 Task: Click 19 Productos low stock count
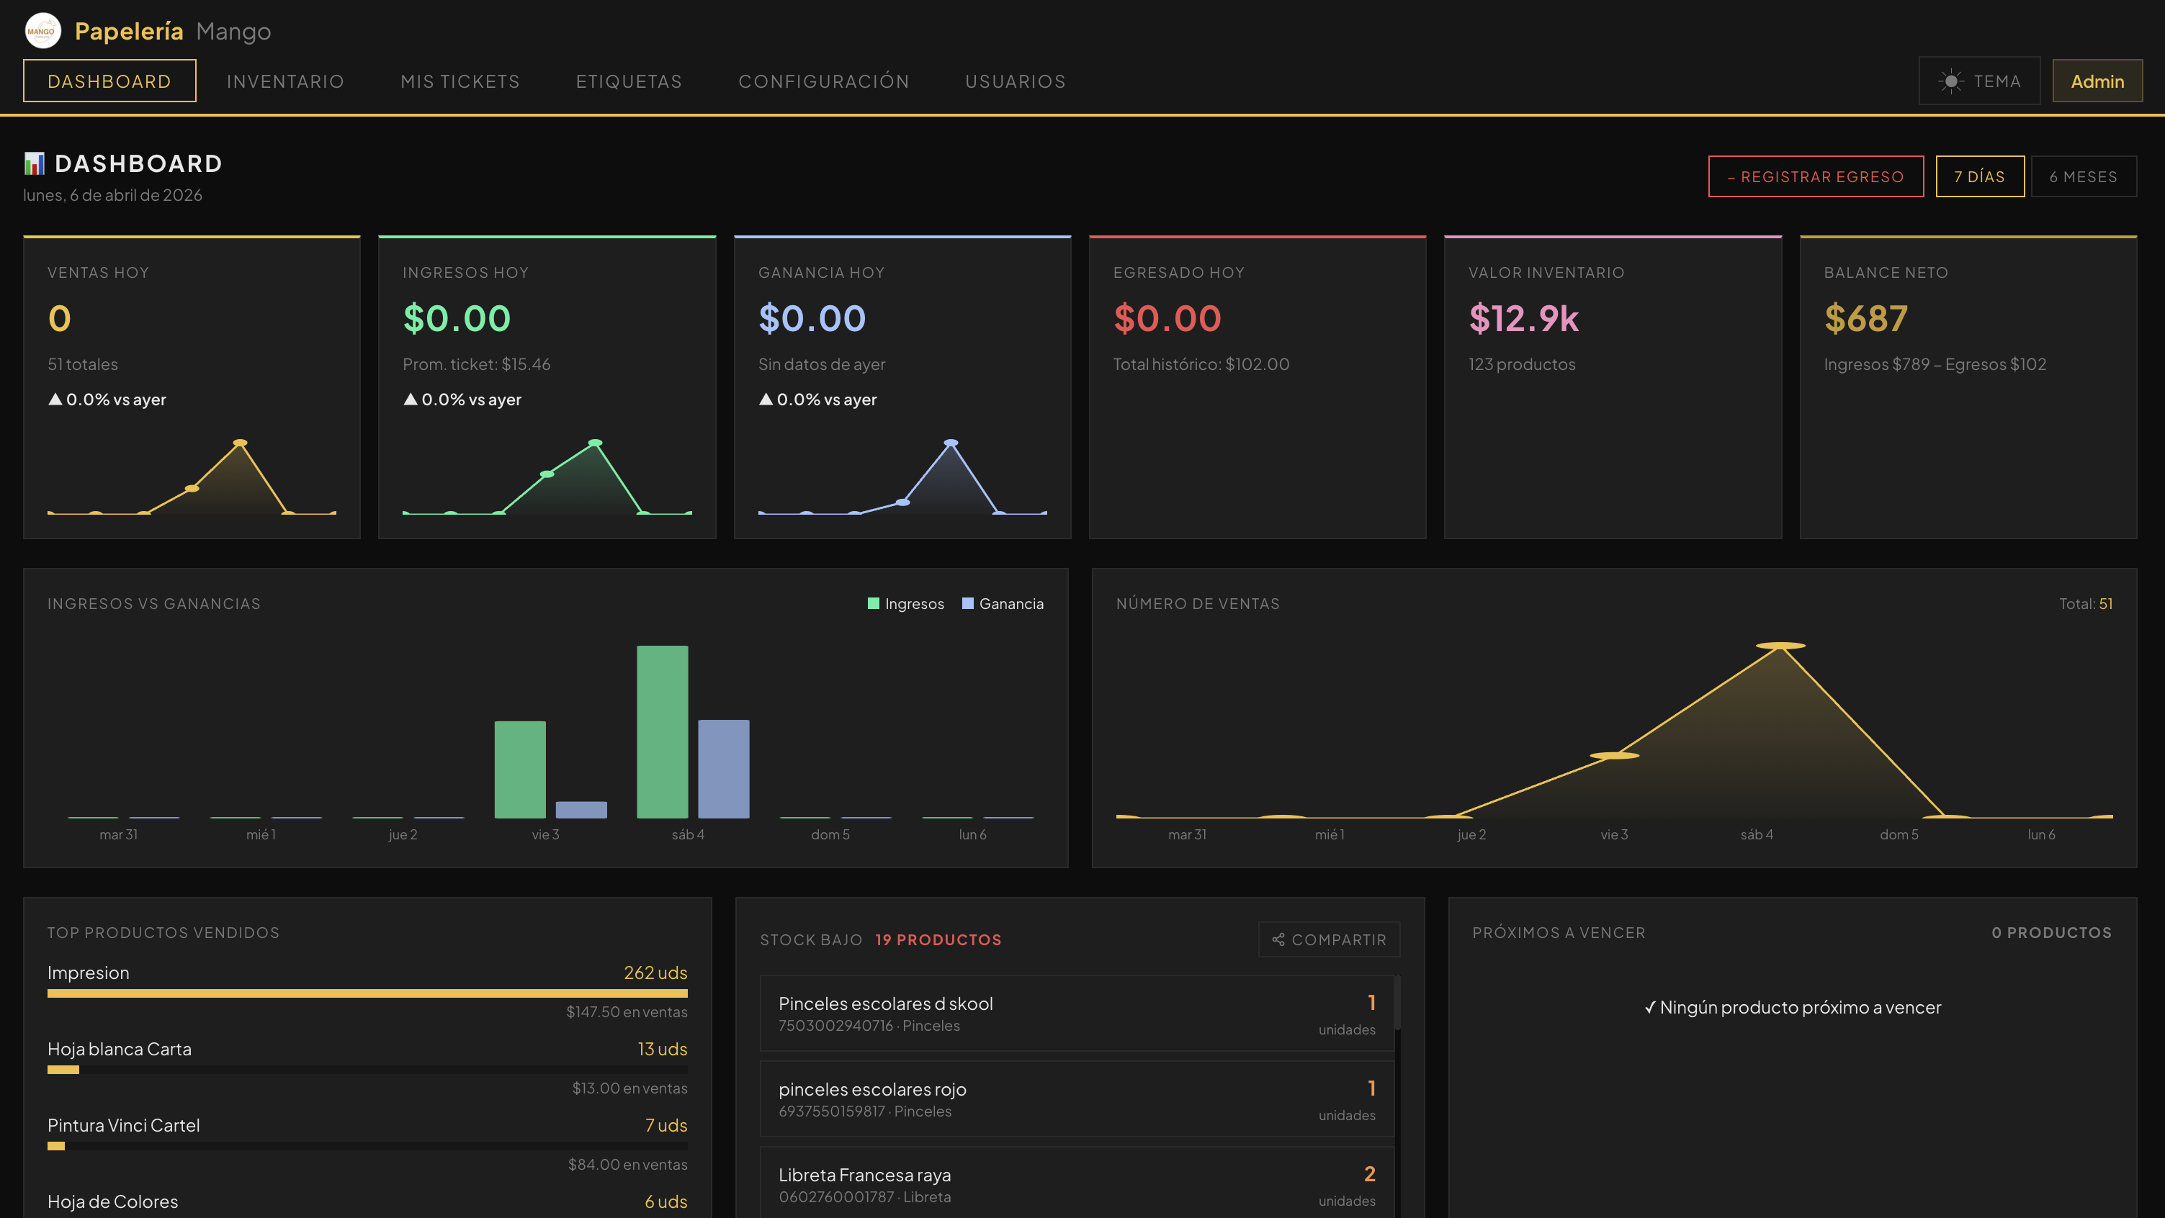pos(938,939)
